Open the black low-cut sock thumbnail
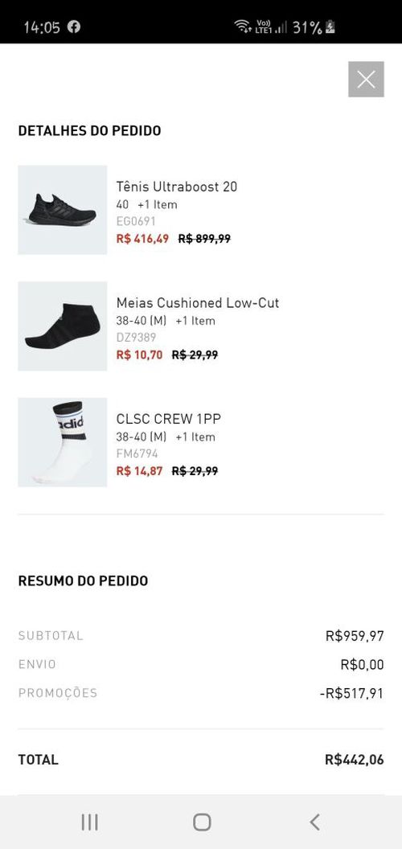The image size is (402, 849). 62,326
